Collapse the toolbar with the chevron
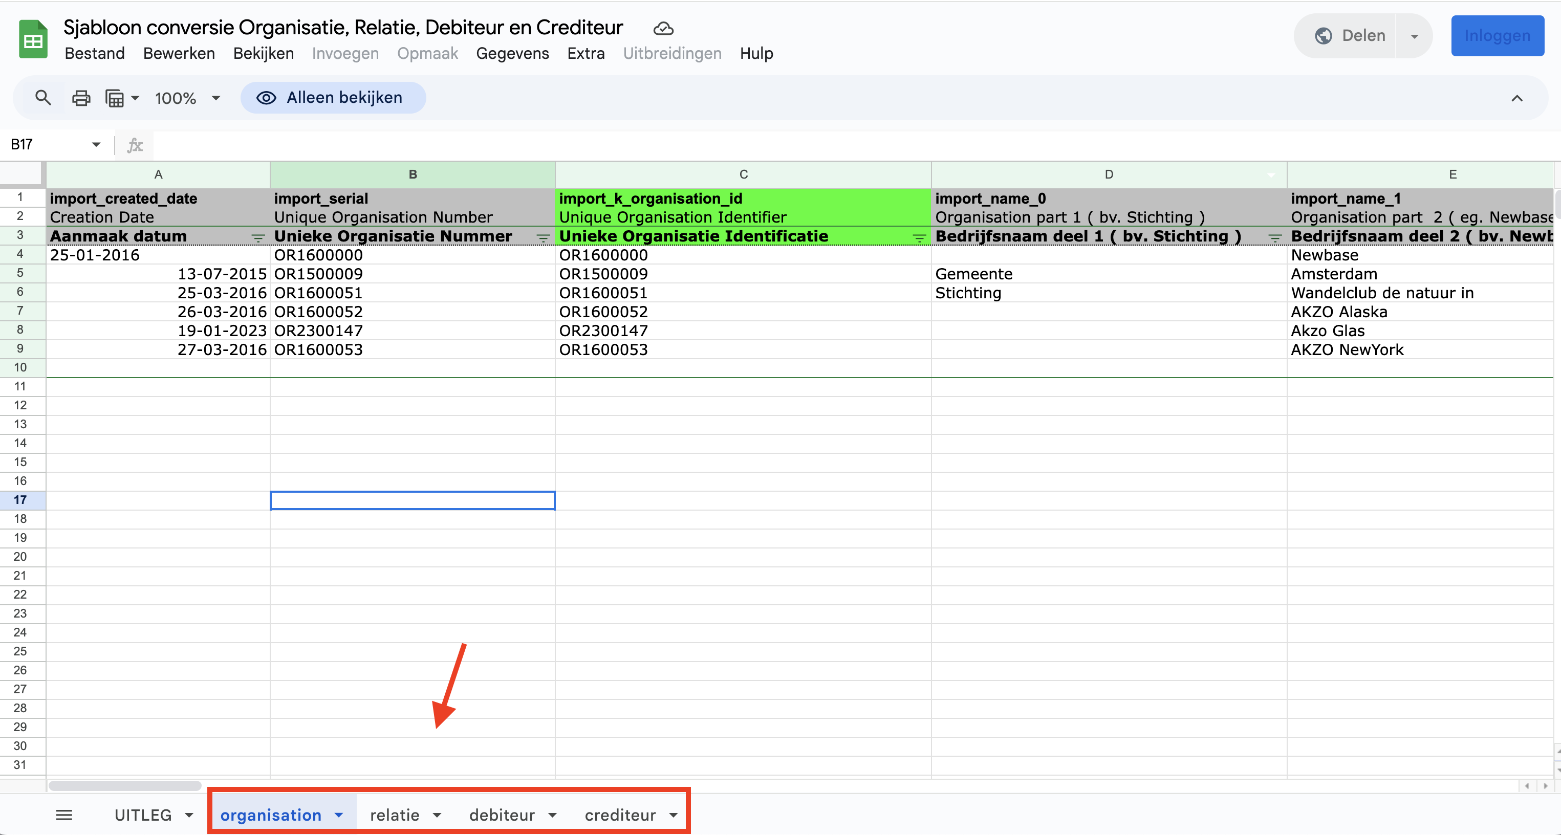The width and height of the screenshot is (1561, 835). click(x=1517, y=98)
